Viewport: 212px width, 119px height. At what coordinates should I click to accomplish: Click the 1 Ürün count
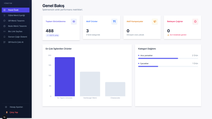tap(195, 63)
